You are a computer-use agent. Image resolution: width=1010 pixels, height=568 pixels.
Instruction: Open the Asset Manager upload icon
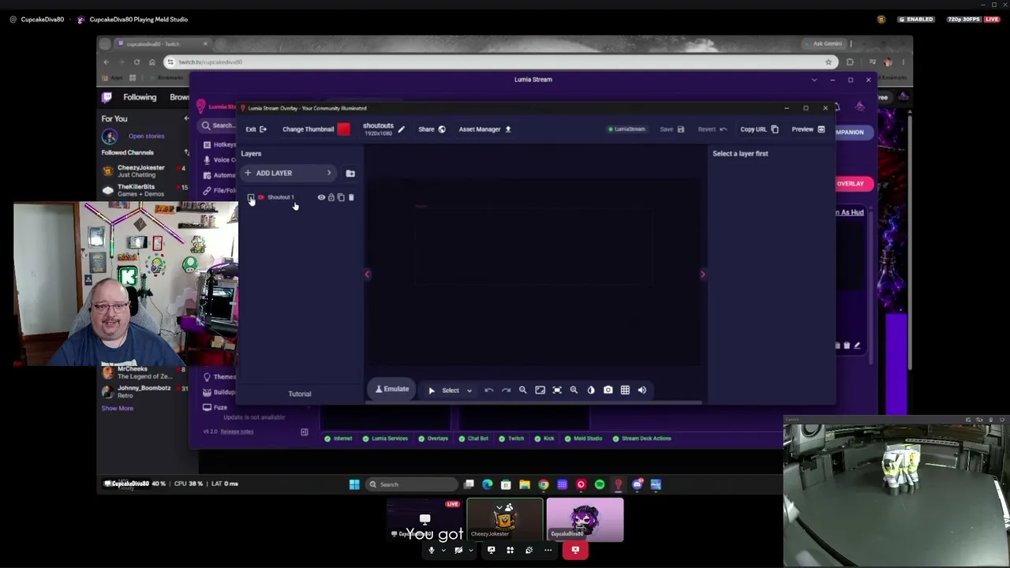[508, 129]
